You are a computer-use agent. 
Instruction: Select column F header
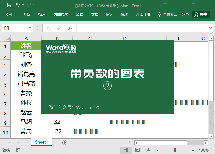[179, 38]
